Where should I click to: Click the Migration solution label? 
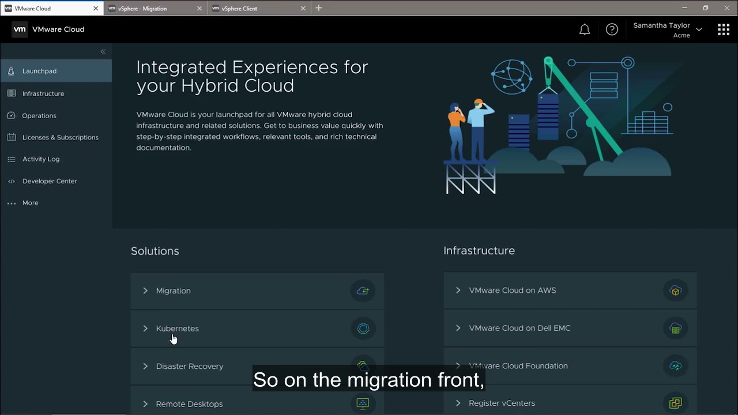tap(173, 290)
